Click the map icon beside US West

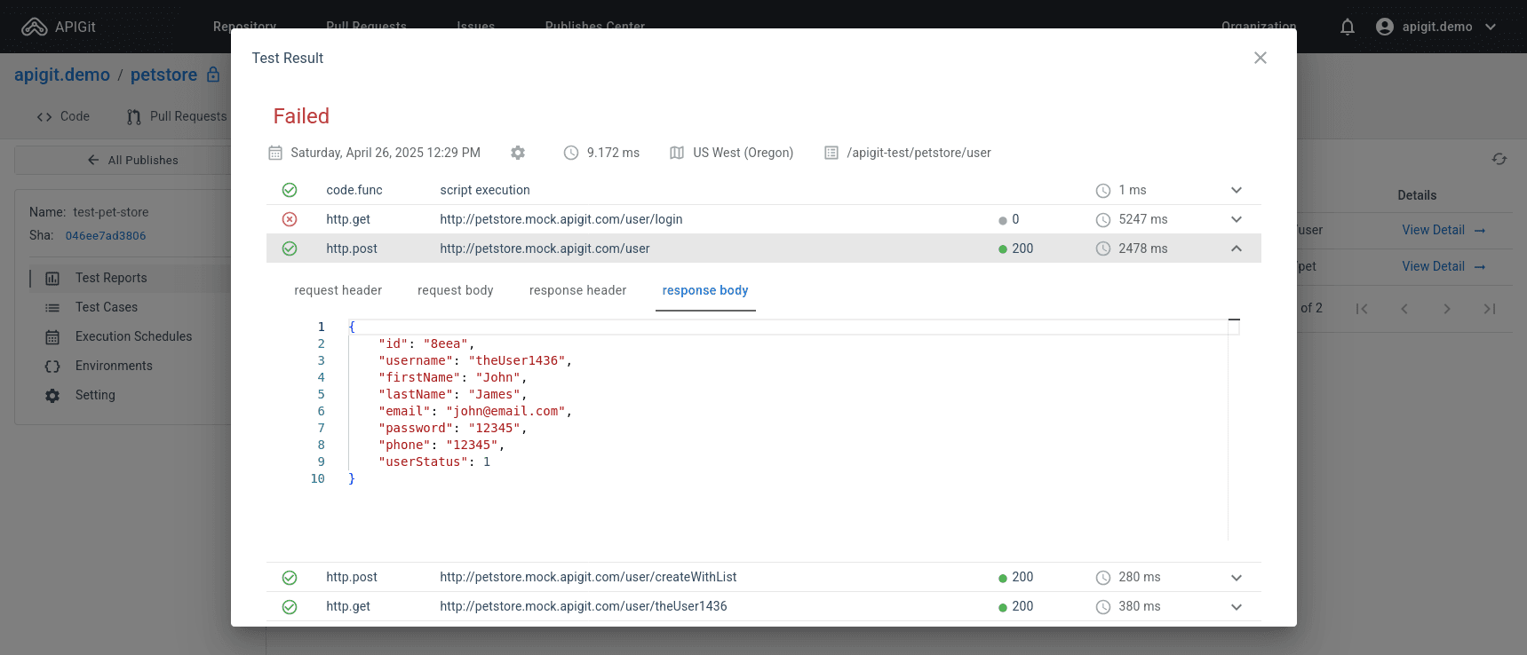pos(677,153)
